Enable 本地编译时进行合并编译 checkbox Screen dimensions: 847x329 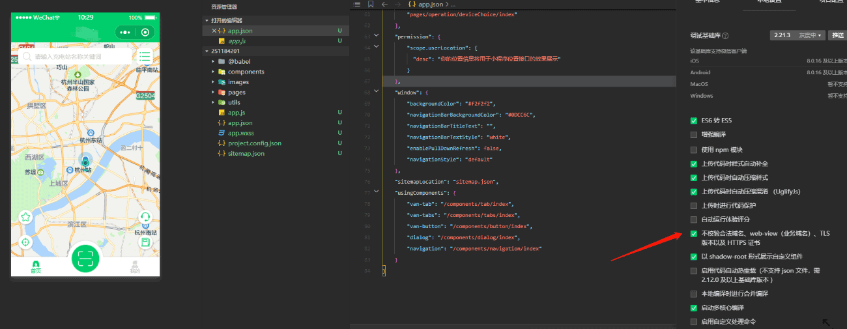(x=694, y=294)
